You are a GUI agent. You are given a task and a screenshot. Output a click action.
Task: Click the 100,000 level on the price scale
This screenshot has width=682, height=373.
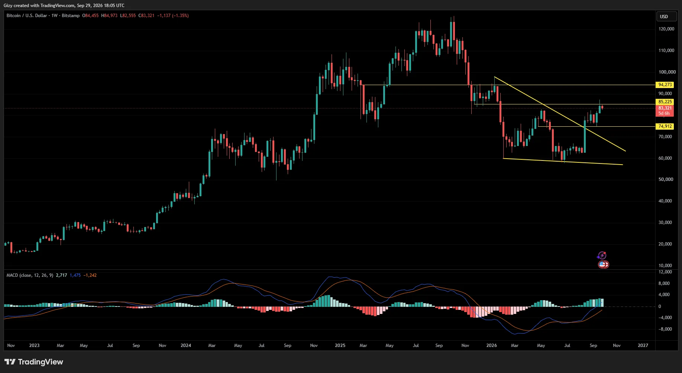[x=667, y=72]
